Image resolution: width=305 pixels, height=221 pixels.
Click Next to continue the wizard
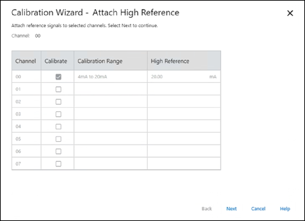pos(231,209)
